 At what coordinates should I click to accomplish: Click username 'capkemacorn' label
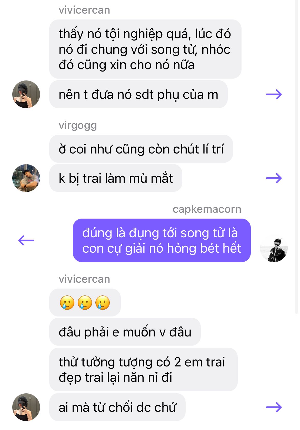207,209
